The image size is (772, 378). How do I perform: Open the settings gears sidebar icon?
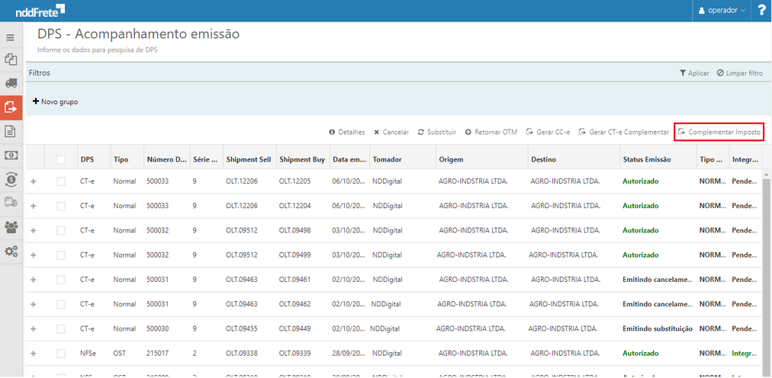[x=11, y=251]
